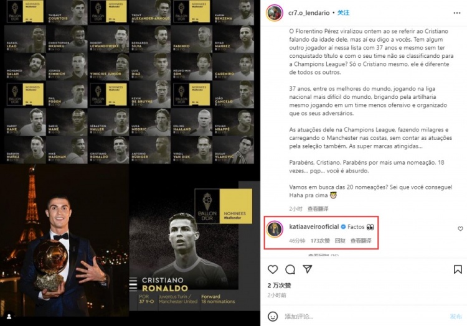Expand the translation of the Factos comment

(x=361, y=240)
